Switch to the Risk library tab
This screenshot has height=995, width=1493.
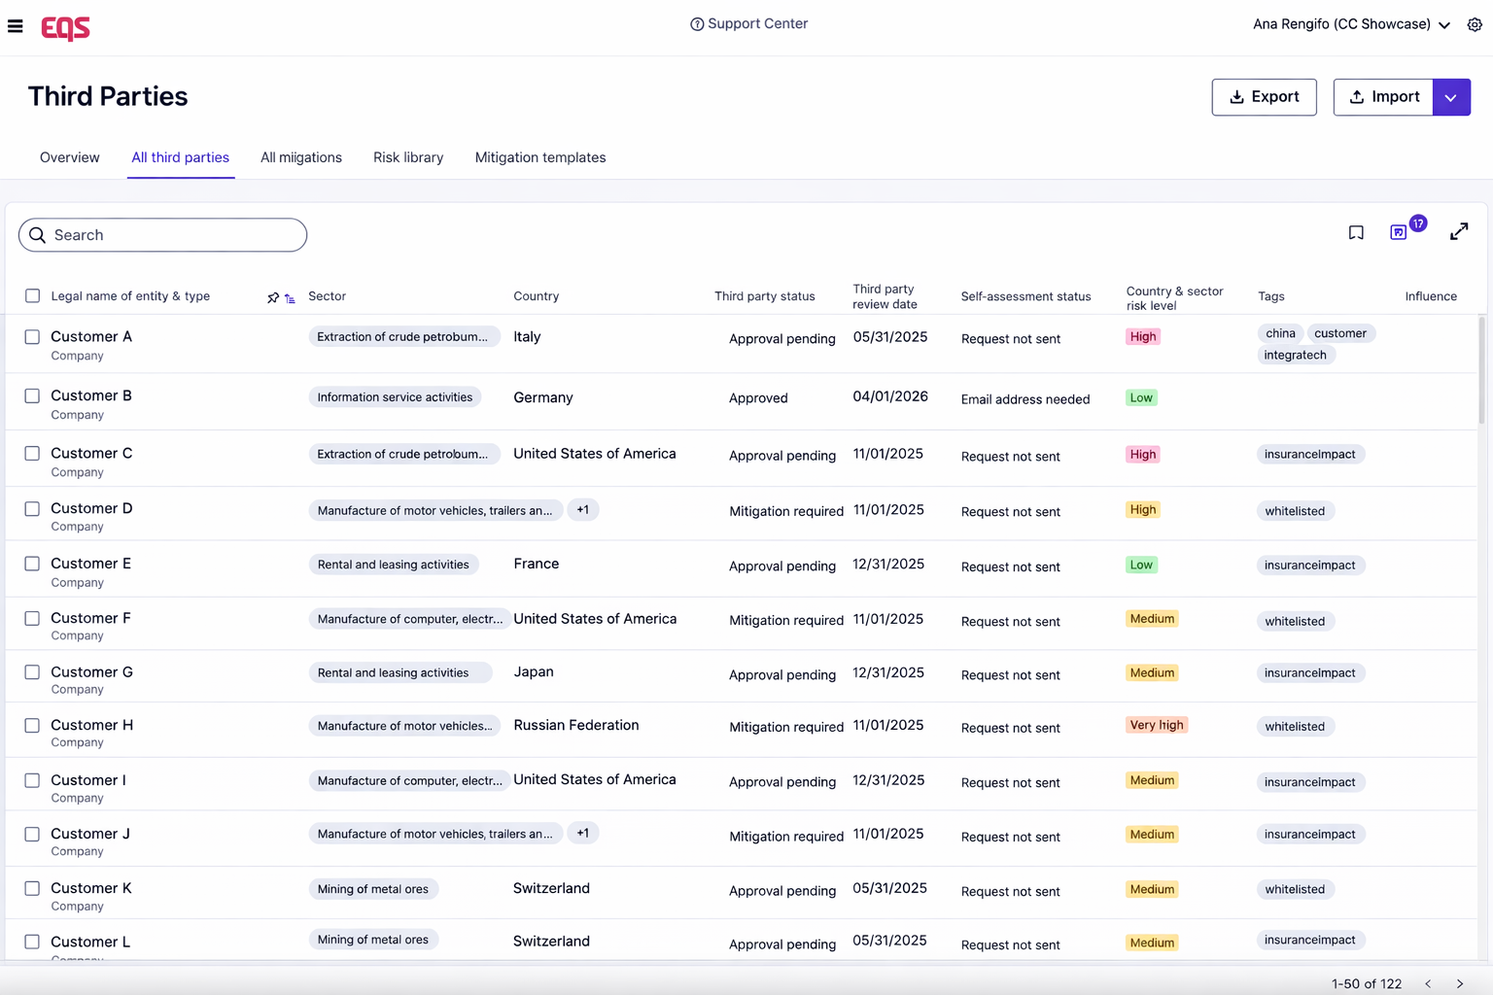point(407,157)
